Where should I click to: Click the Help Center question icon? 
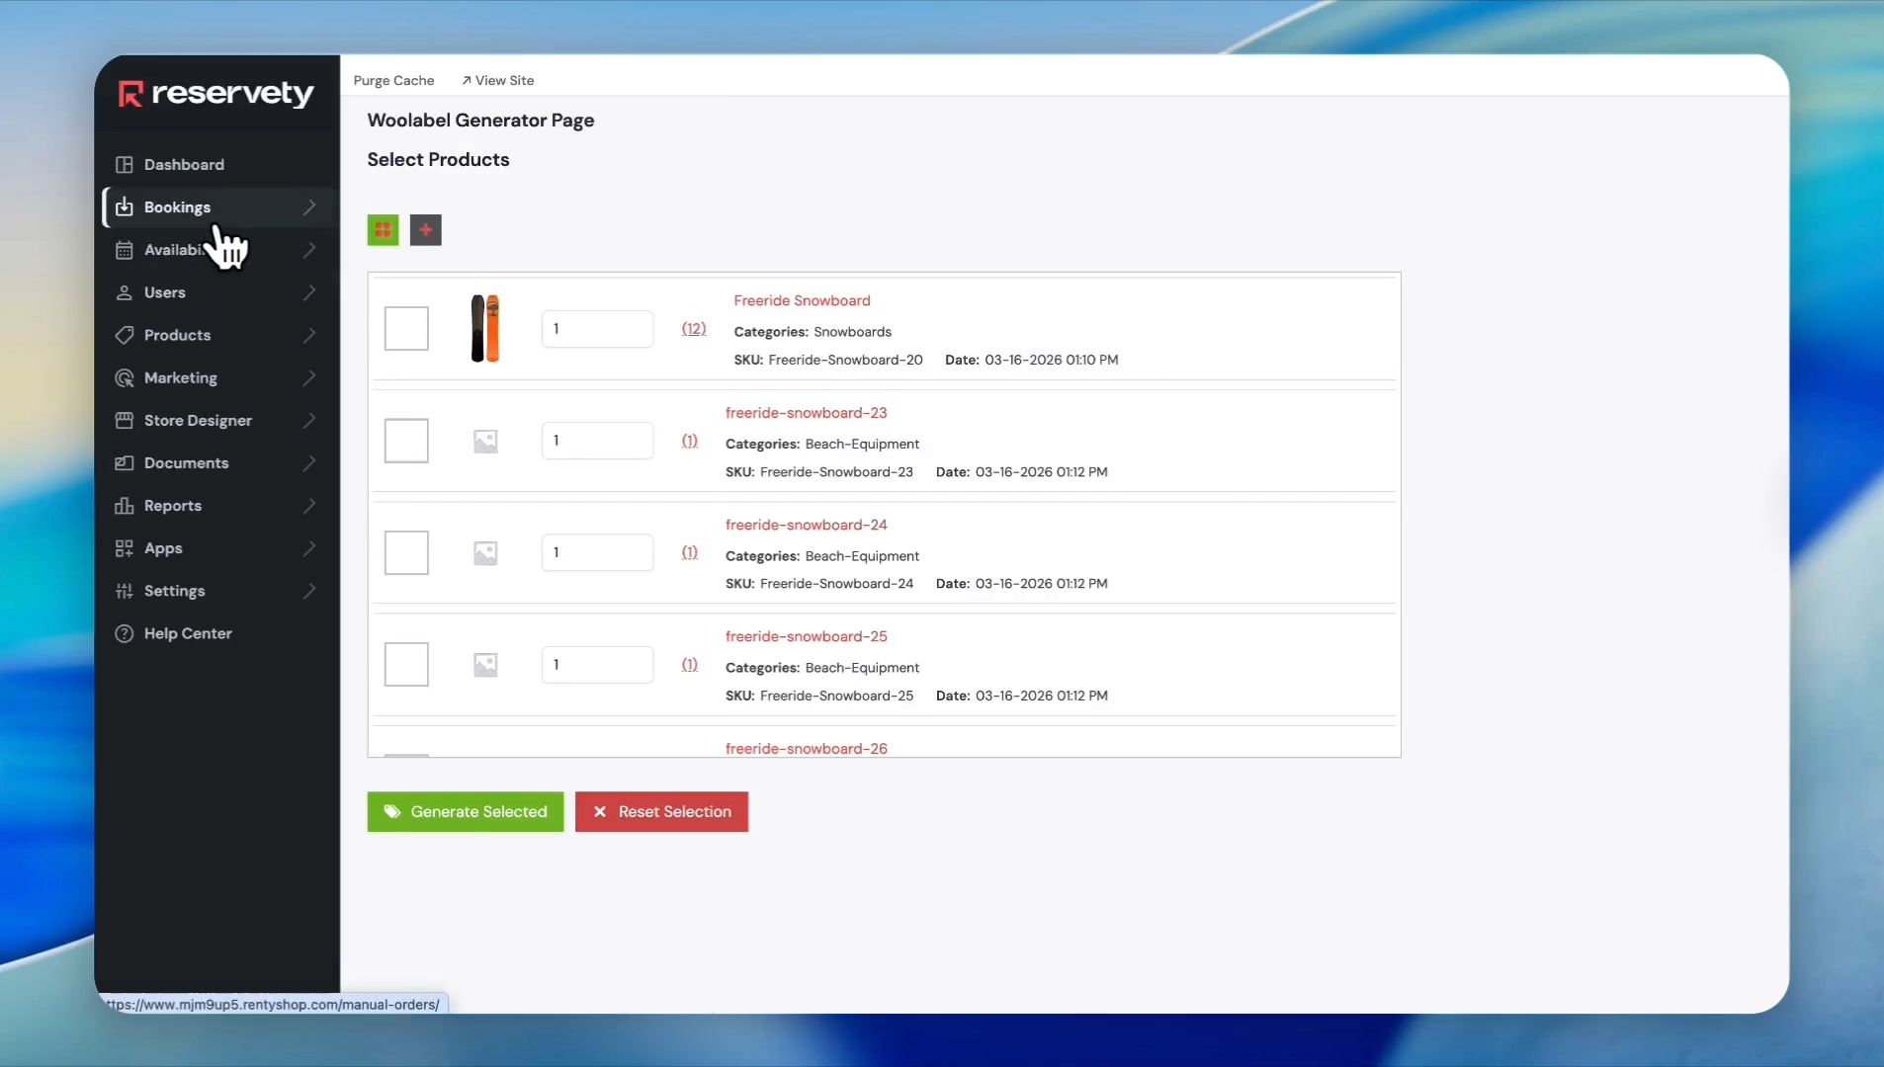[125, 634]
